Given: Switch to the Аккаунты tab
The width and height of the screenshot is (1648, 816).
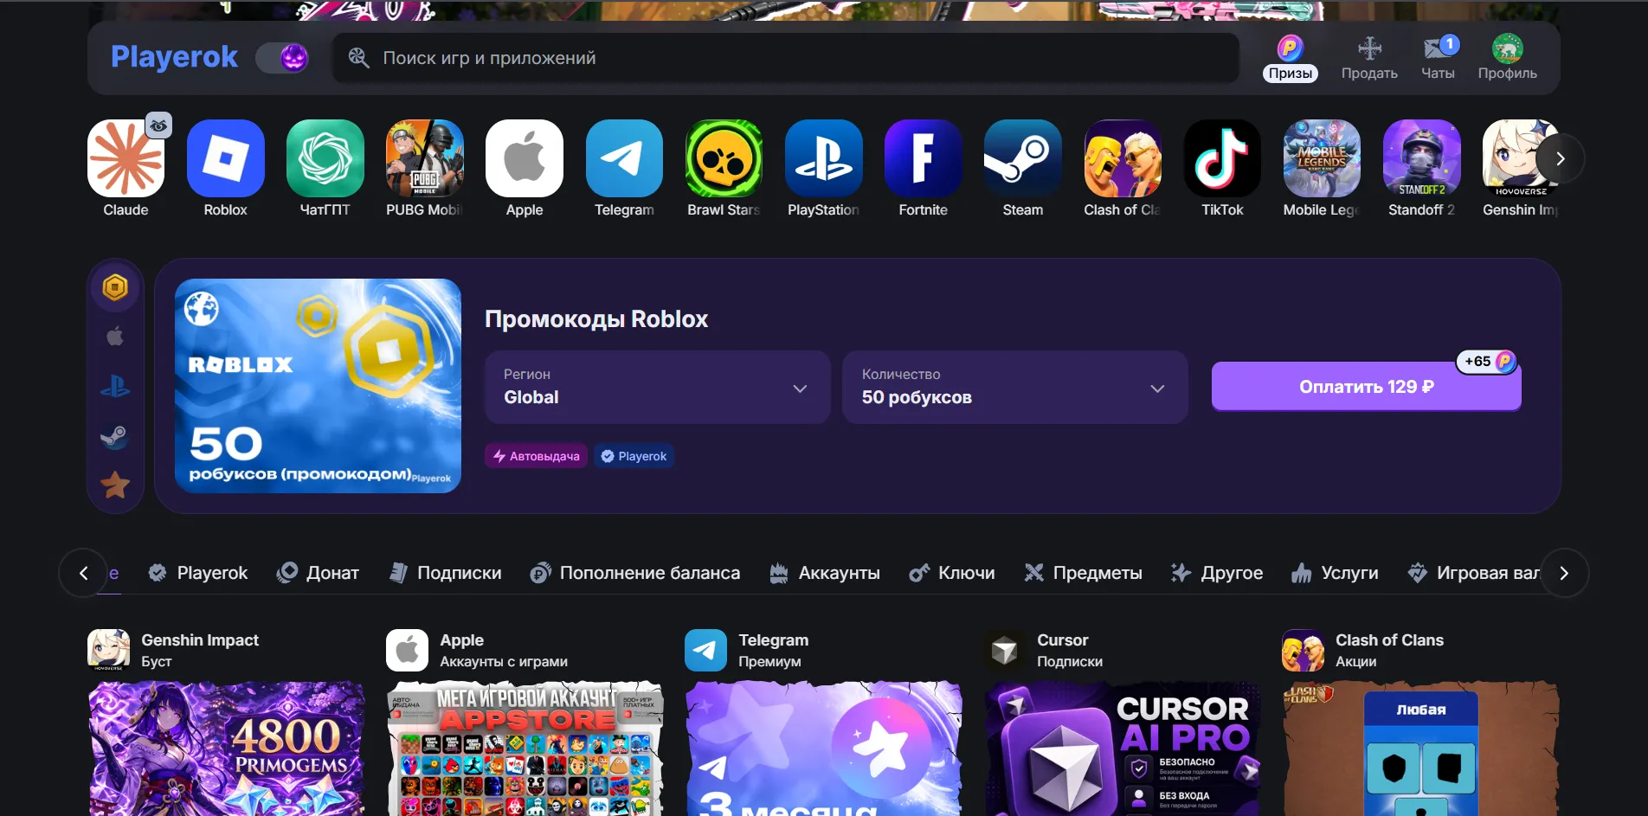Looking at the screenshot, I should 825,573.
